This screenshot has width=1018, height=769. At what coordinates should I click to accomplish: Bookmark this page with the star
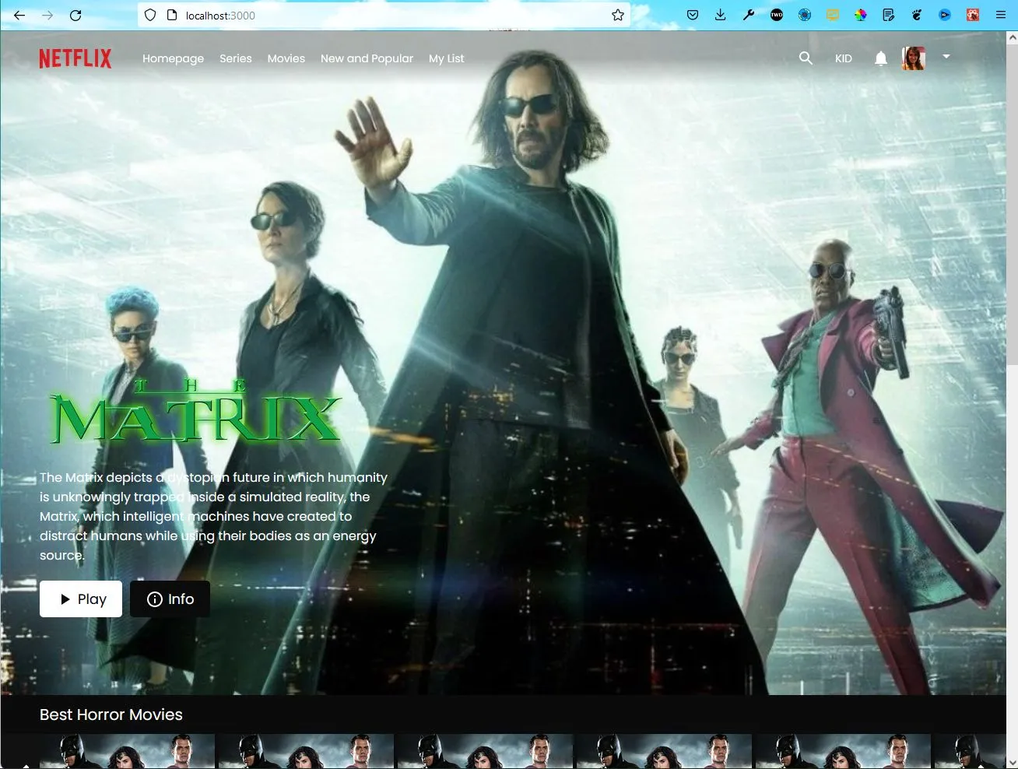(617, 15)
